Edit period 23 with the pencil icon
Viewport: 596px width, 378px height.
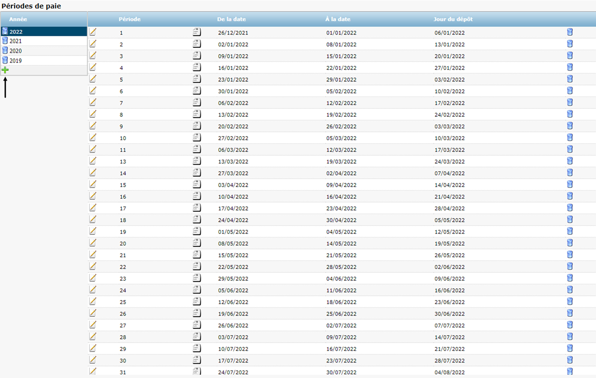(x=93, y=278)
